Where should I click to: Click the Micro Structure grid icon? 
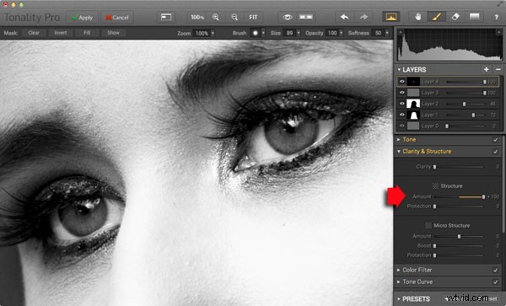428,225
